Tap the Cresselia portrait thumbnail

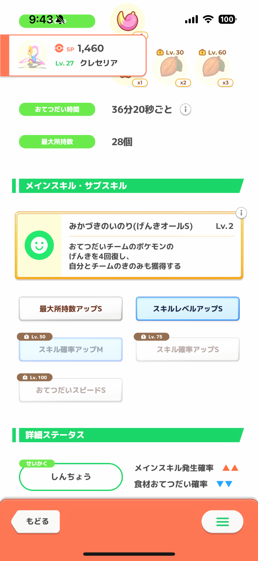(32, 56)
